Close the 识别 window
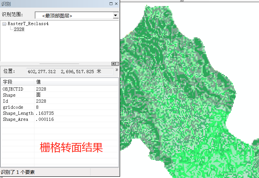The height and width of the screenshot is (178, 259). click(116, 3)
